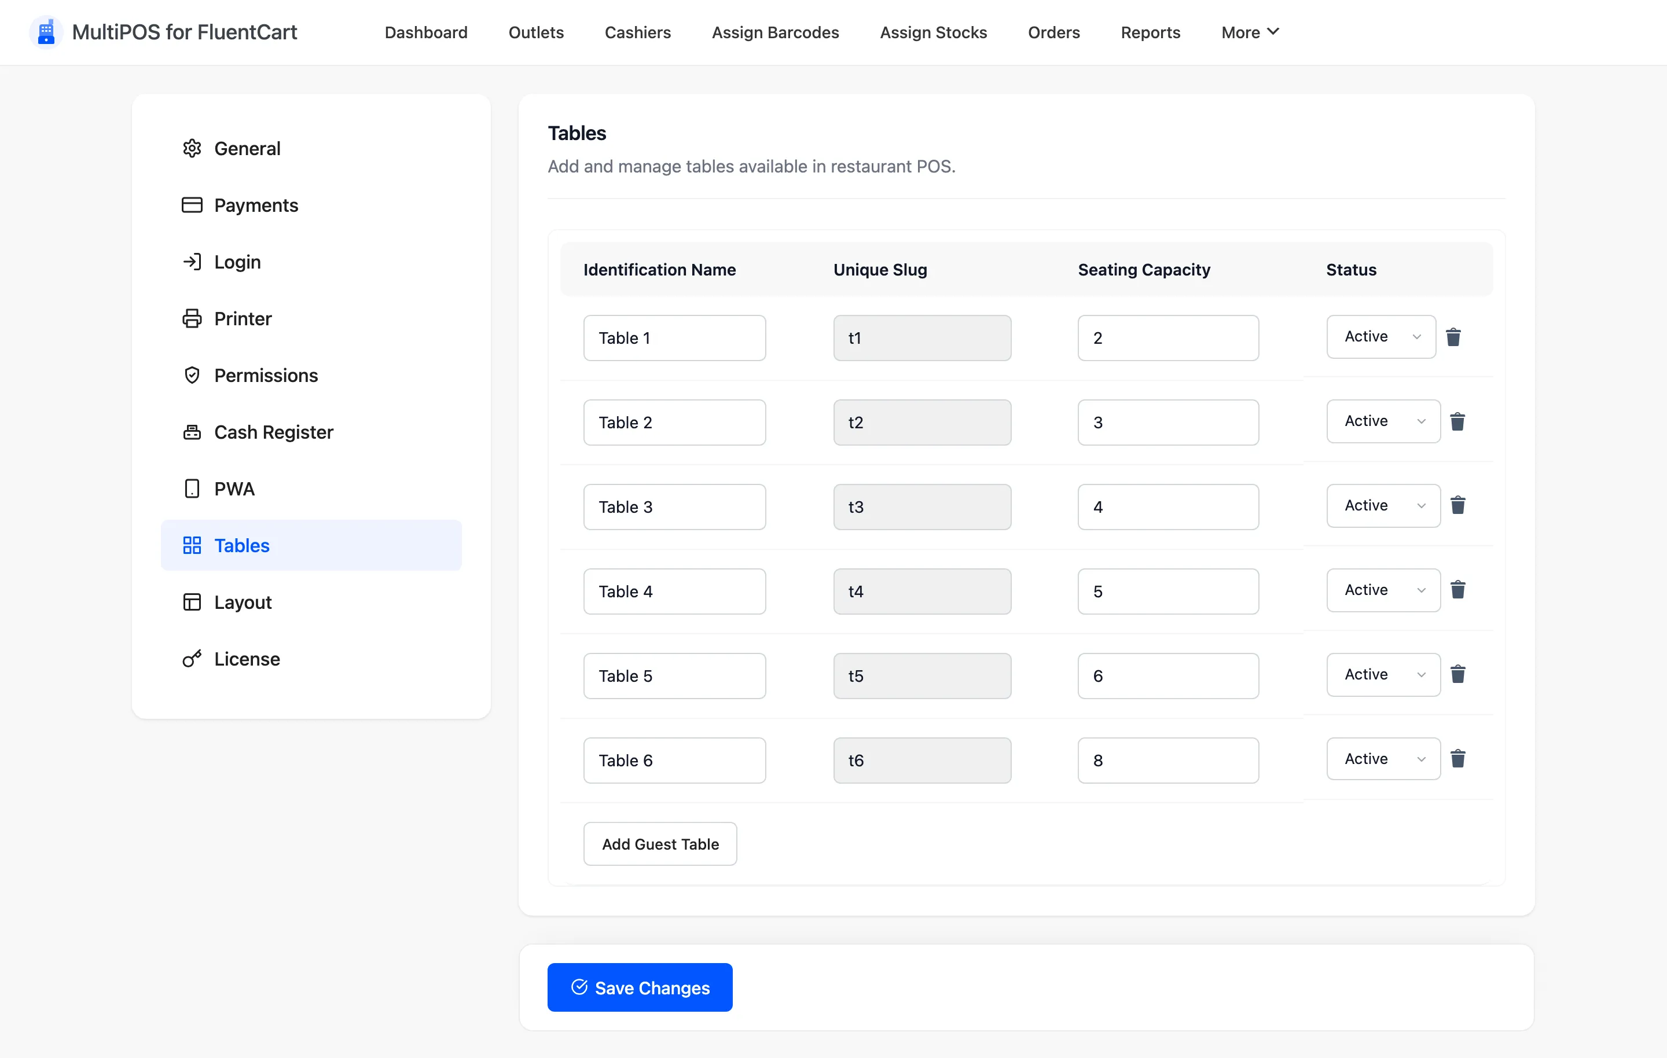This screenshot has width=1667, height=1058.
Task: Select License settings tab
Action: coord(311,659)
